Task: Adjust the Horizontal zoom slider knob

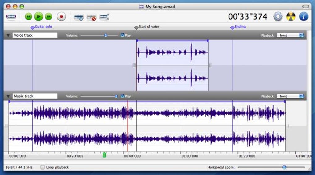Action: [284, 167]
